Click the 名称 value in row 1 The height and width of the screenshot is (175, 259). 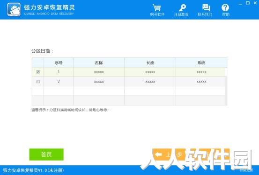tap(99, 72)
